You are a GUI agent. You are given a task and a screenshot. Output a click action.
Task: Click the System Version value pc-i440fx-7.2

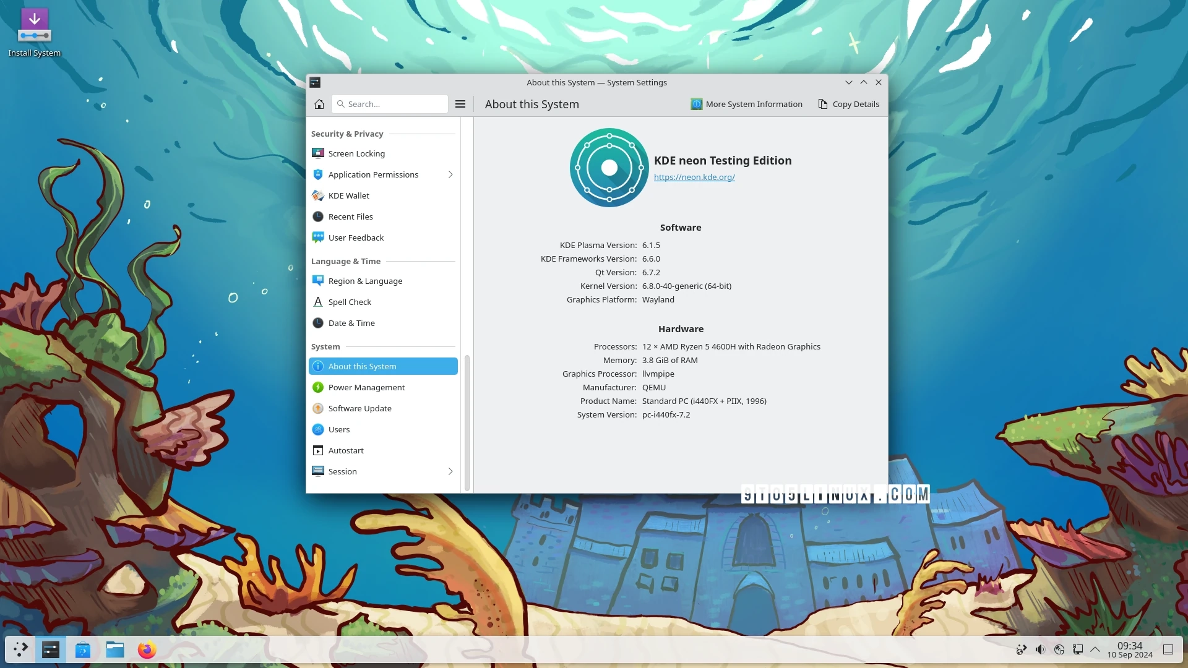click(x=666, y=414)
